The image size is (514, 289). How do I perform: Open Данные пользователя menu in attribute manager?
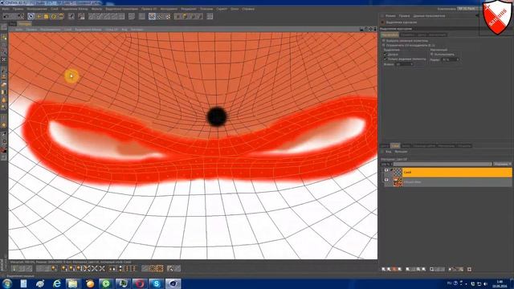coord(429,16)
